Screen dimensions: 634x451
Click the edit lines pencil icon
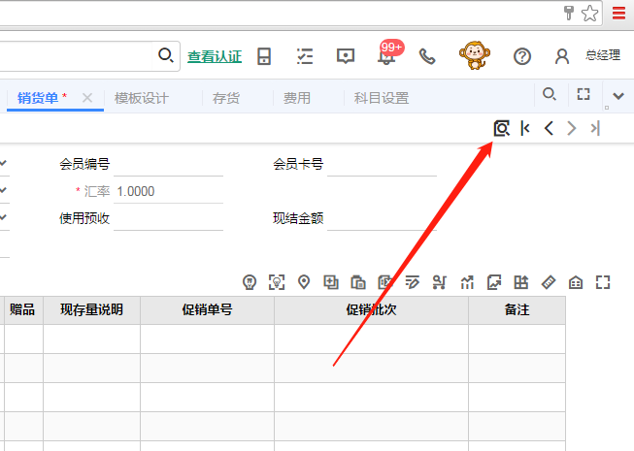click(x=413, y=282)
